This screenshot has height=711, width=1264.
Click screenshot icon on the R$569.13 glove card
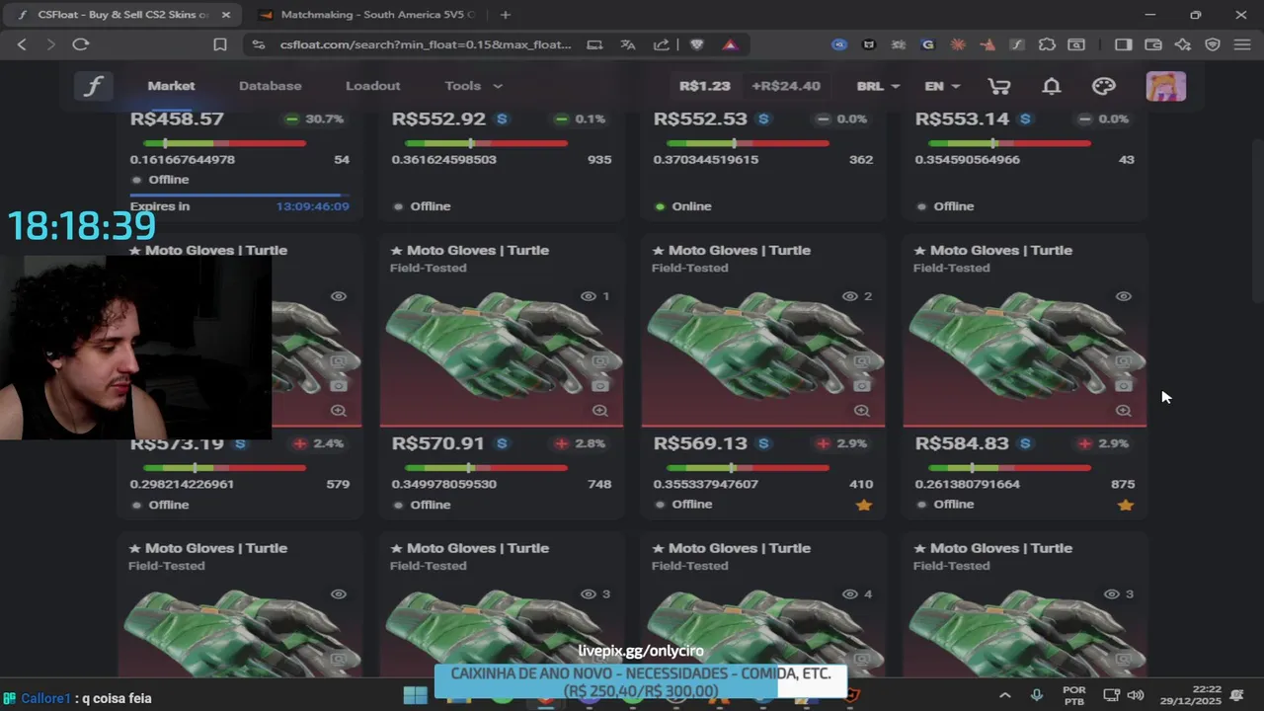coord(862,361)
